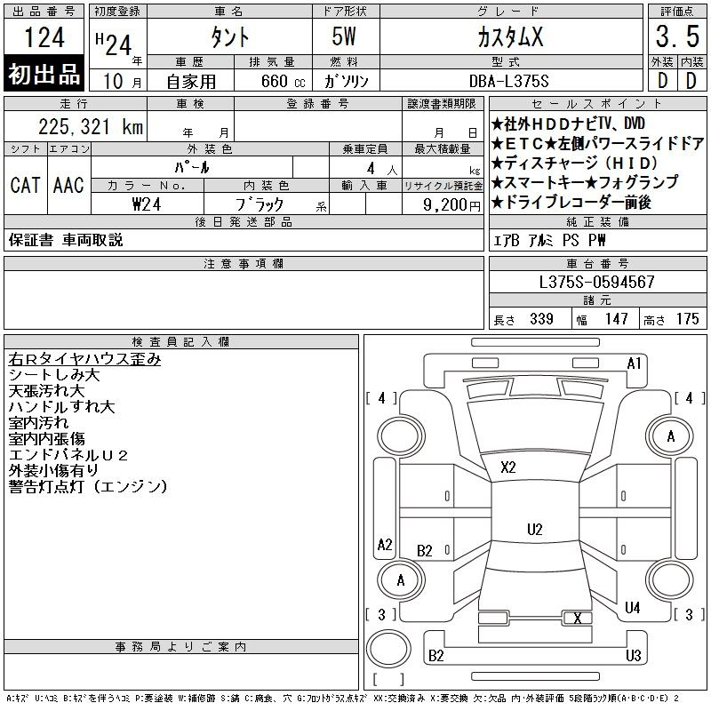This screenshot has height=711, width=711.
Task: Click the 初出品 first-listing badge
Action: [x=44, y=75]
